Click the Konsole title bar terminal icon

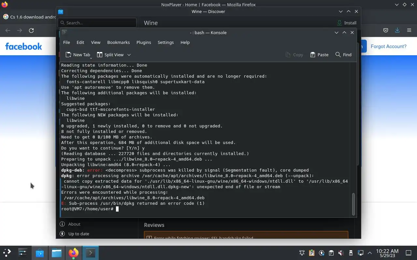pyautogui.click(x=64, y=32)
